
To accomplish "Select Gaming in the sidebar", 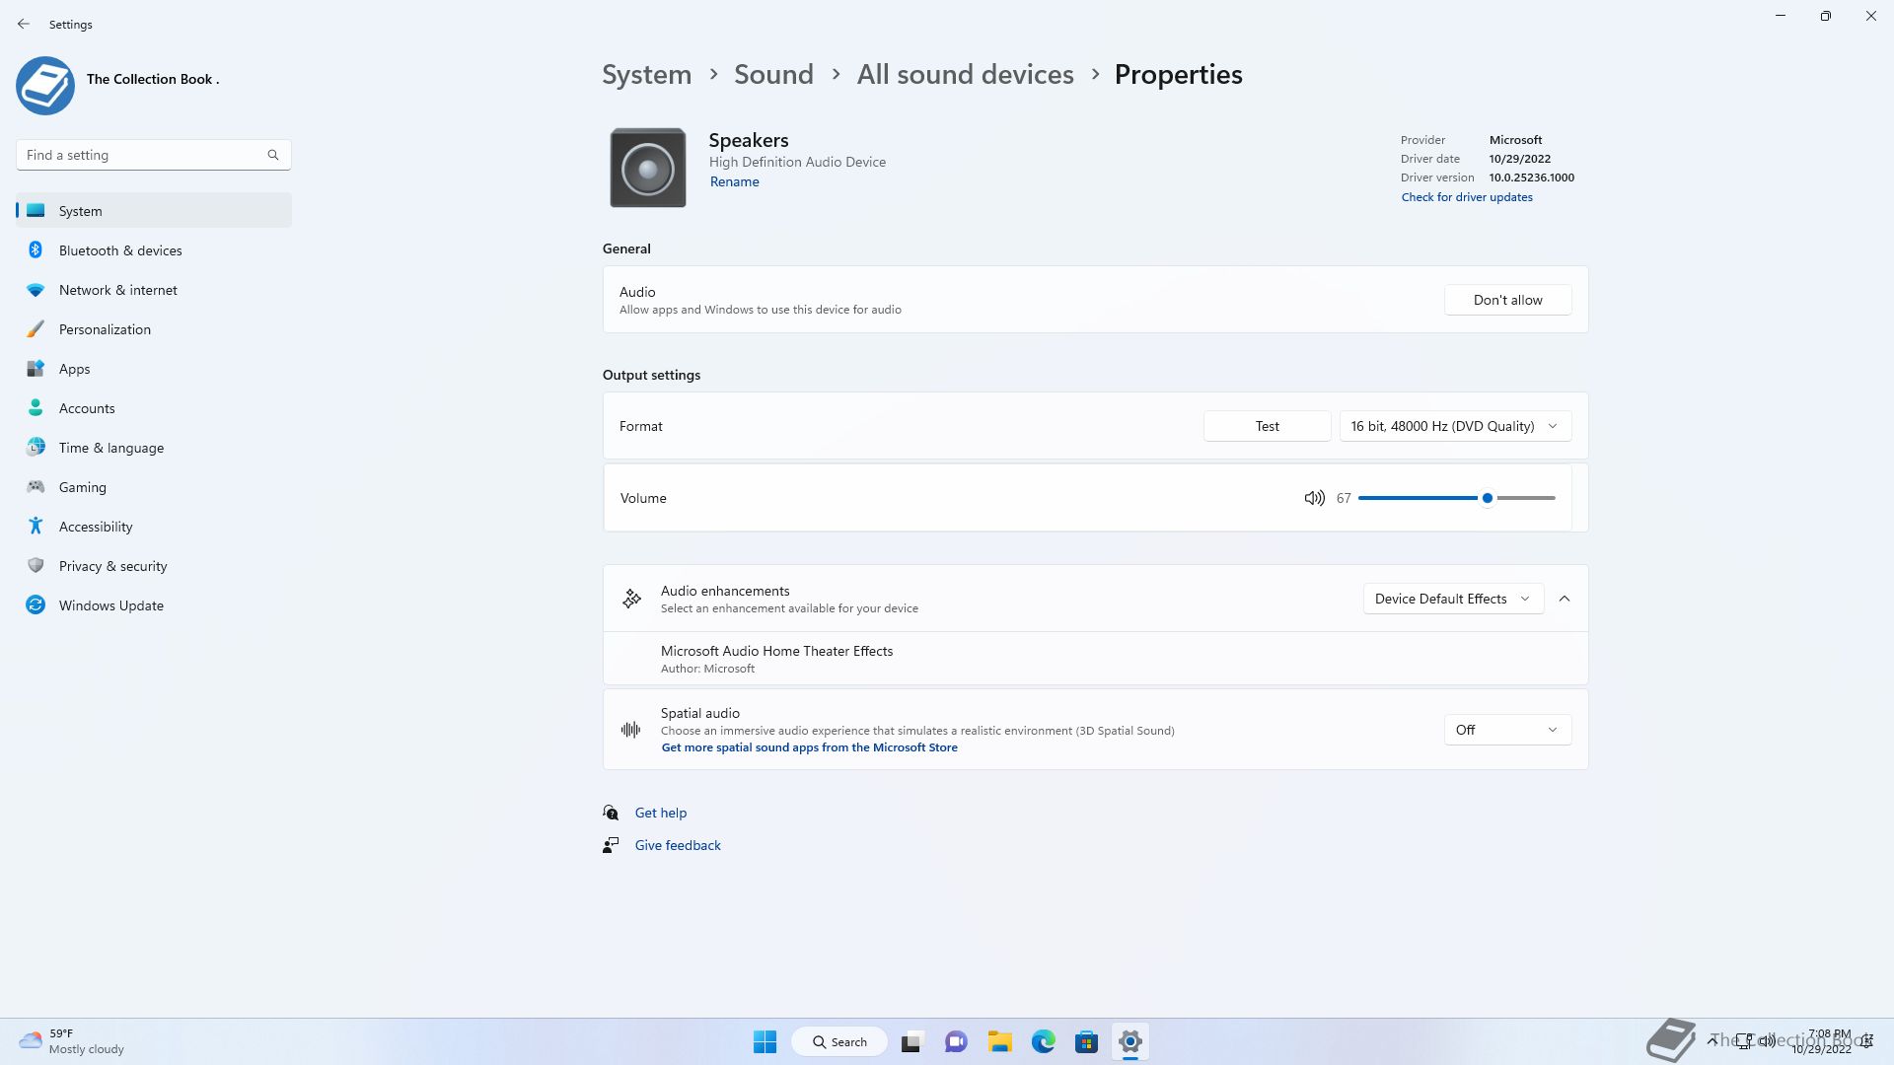I will tap(154, 487).
